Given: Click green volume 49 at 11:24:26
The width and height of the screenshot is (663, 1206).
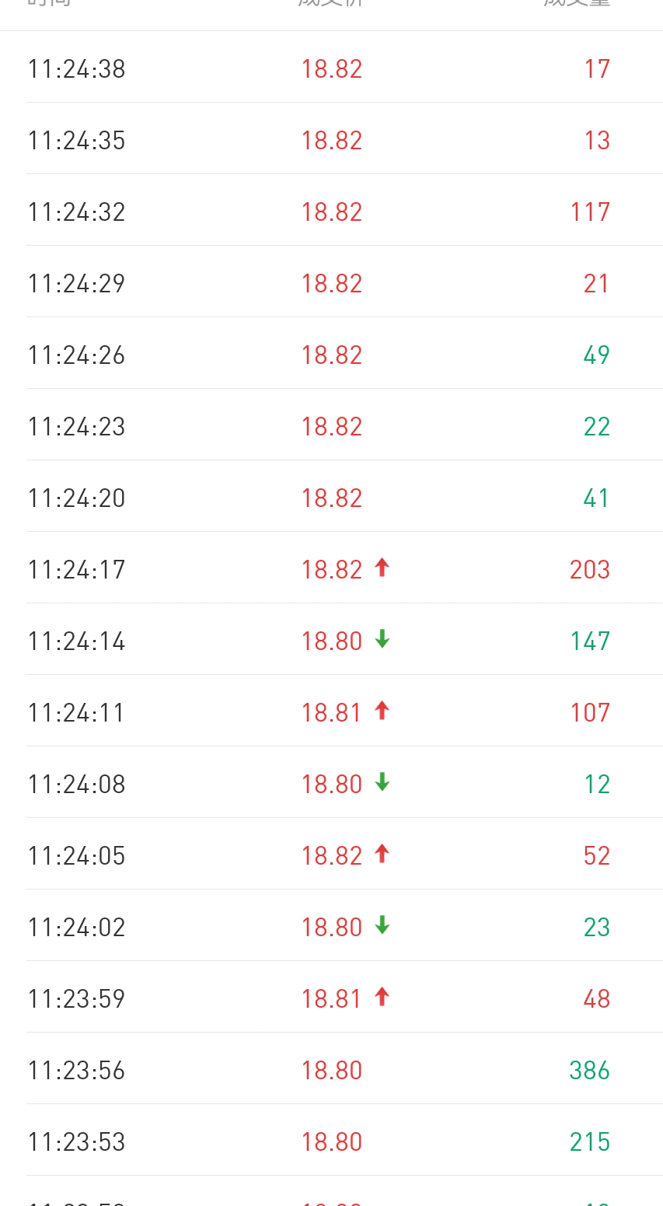Looking at the screenshot, I should (x=596, y=355).
